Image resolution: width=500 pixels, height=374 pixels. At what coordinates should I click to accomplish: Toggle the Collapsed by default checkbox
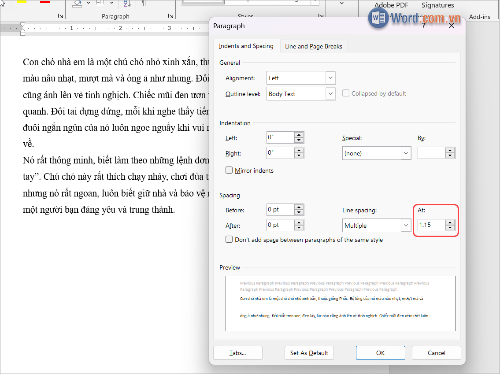[346, 93]
